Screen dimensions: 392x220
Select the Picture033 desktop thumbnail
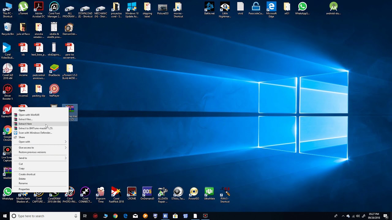coord(163,9)
